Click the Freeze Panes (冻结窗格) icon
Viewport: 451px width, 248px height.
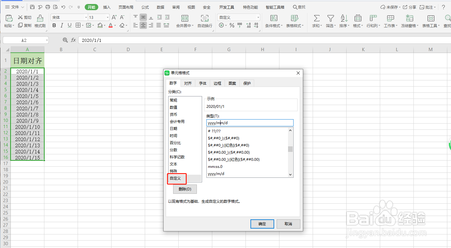tap(409, 18)
